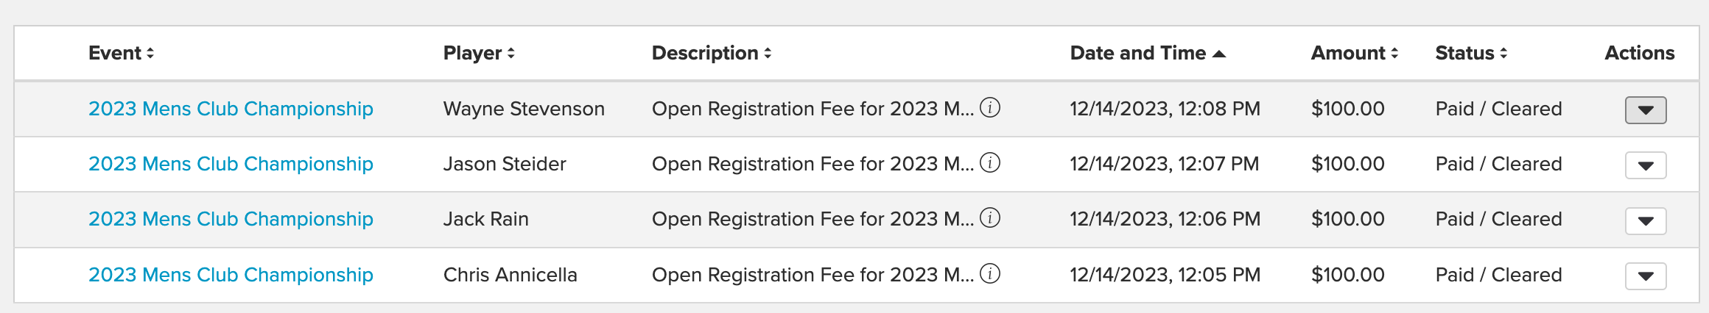Toggle Date and Time ascending sort arrow
Viewport: 1709px width, 313px height.
(1219, 54)
